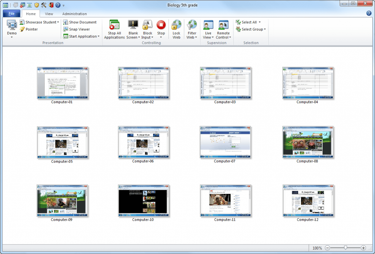
Task: Click the red exit door icon
Action: (51, 5)
